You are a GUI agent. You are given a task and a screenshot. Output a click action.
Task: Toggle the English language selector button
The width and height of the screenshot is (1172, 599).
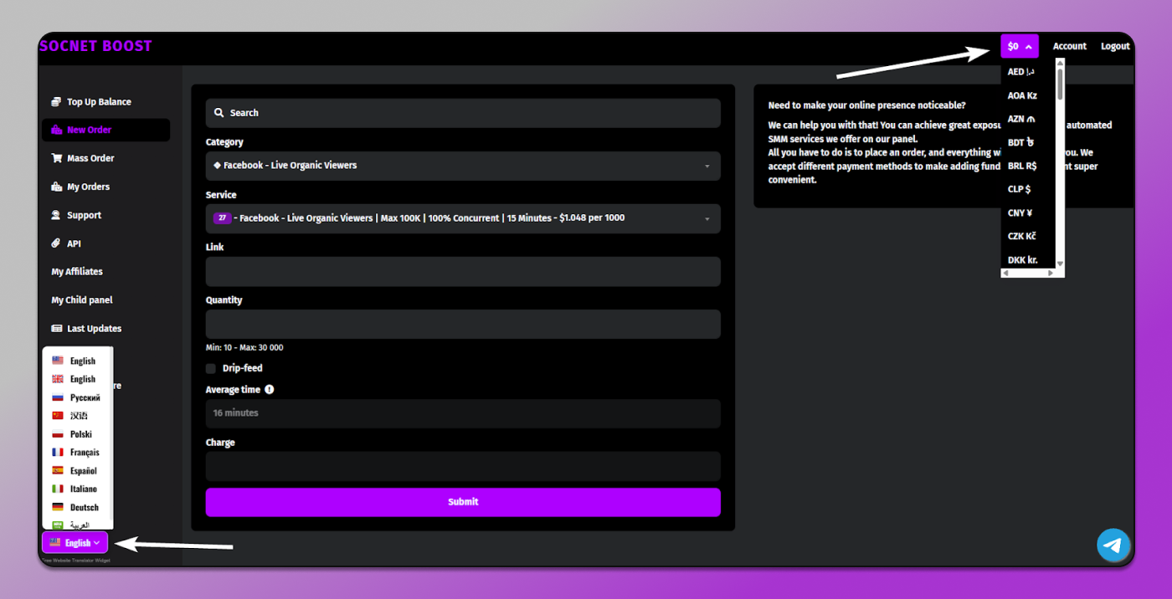pos(75,542)
